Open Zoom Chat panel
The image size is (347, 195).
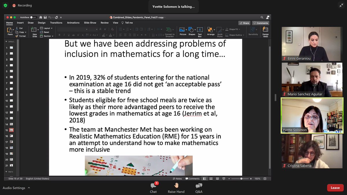(x=153, y=188)
